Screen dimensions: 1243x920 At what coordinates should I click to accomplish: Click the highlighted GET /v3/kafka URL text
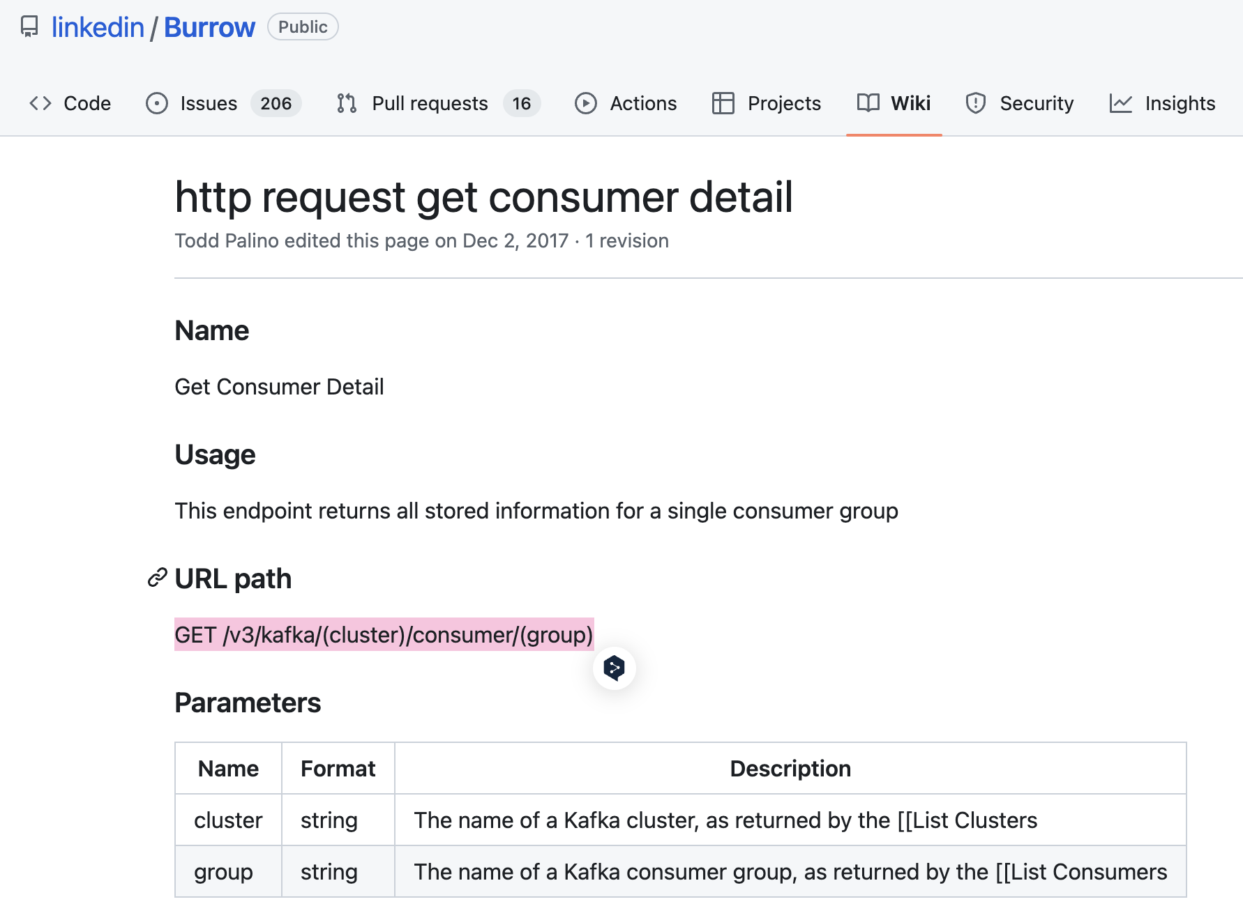pyautogui.click(x=384, y=634)
